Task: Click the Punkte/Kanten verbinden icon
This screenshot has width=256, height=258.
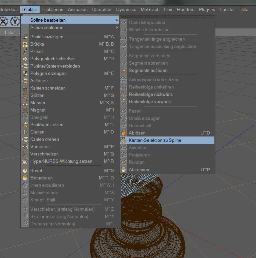Action: coord(25,66)
